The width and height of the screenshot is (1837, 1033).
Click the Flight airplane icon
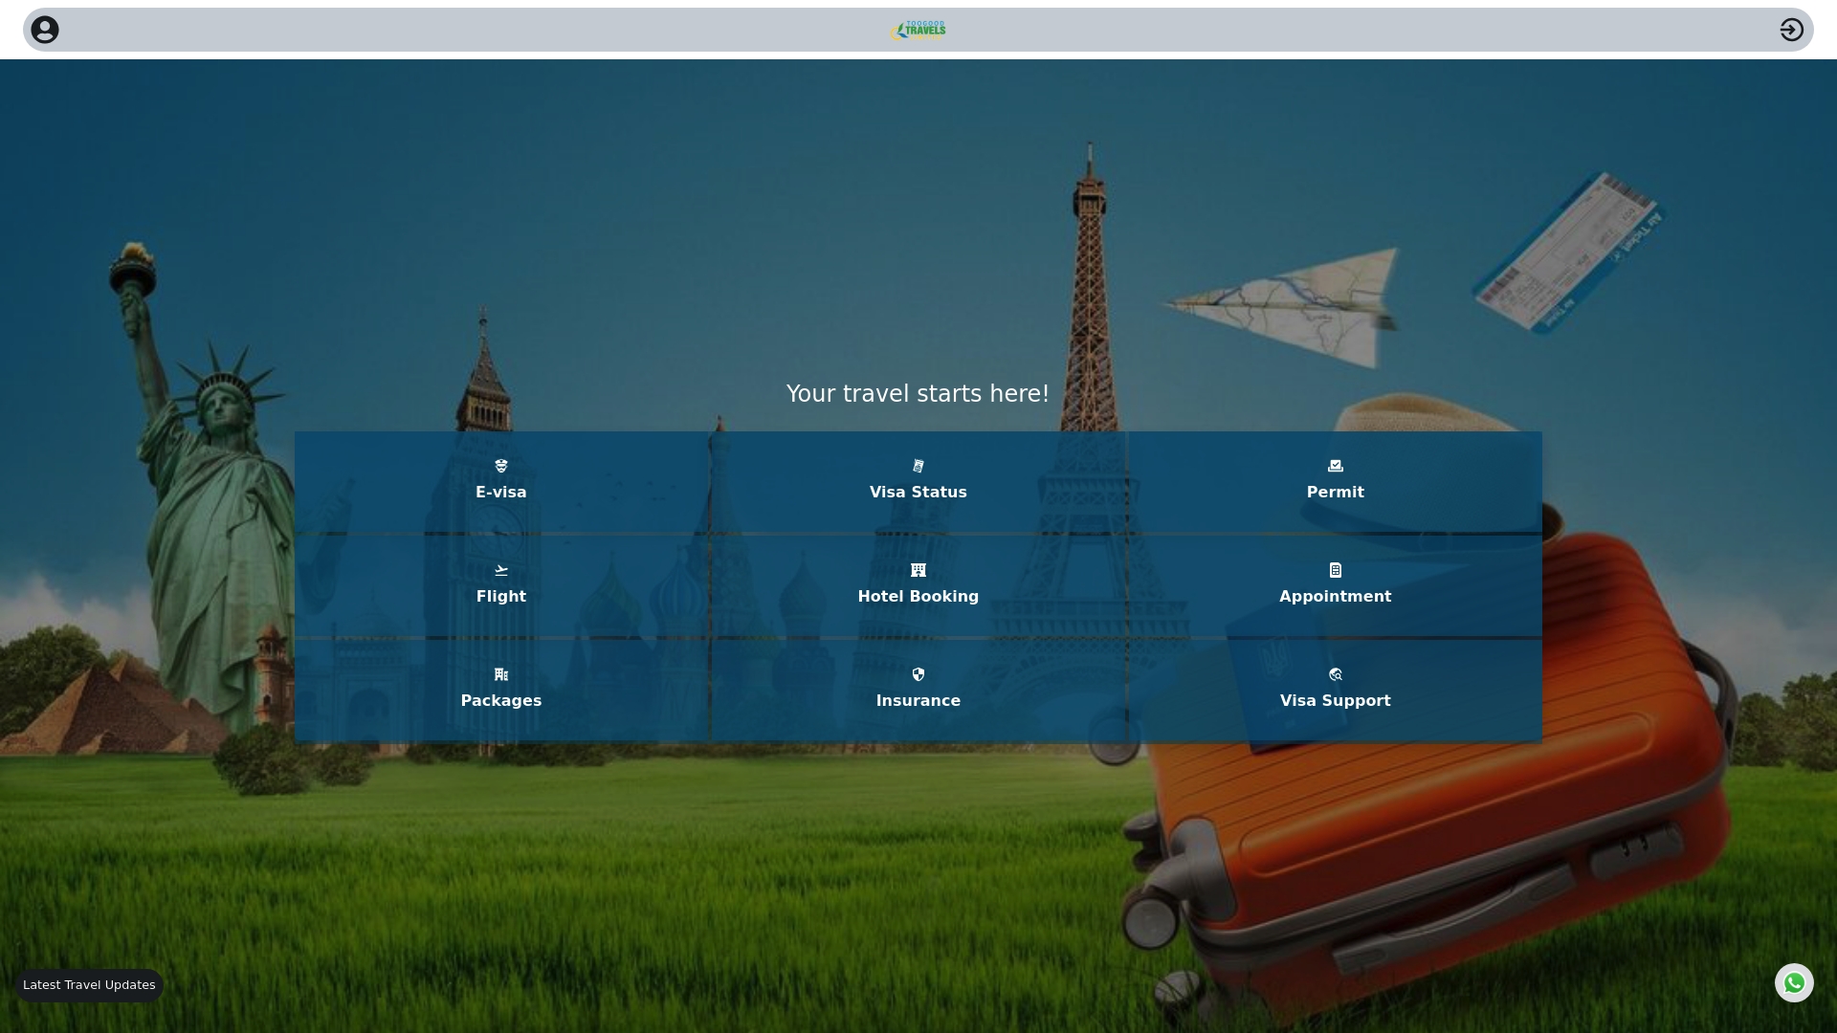tap(501, 570)
